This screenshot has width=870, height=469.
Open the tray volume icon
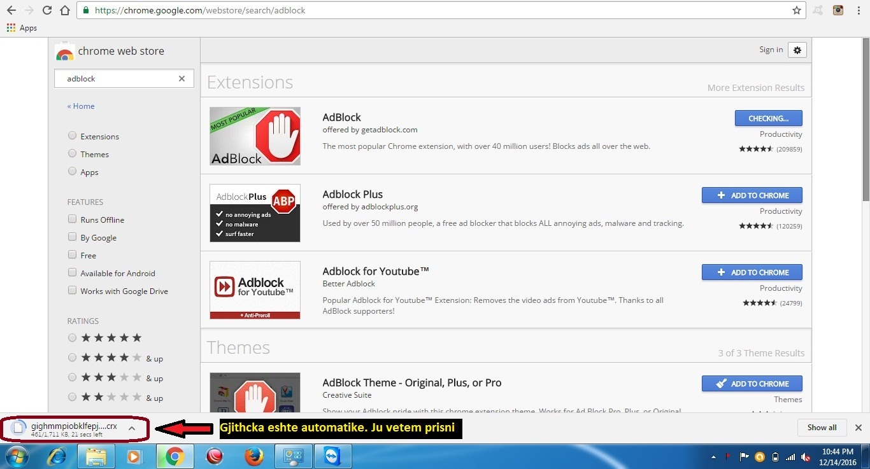click(805, 457)
